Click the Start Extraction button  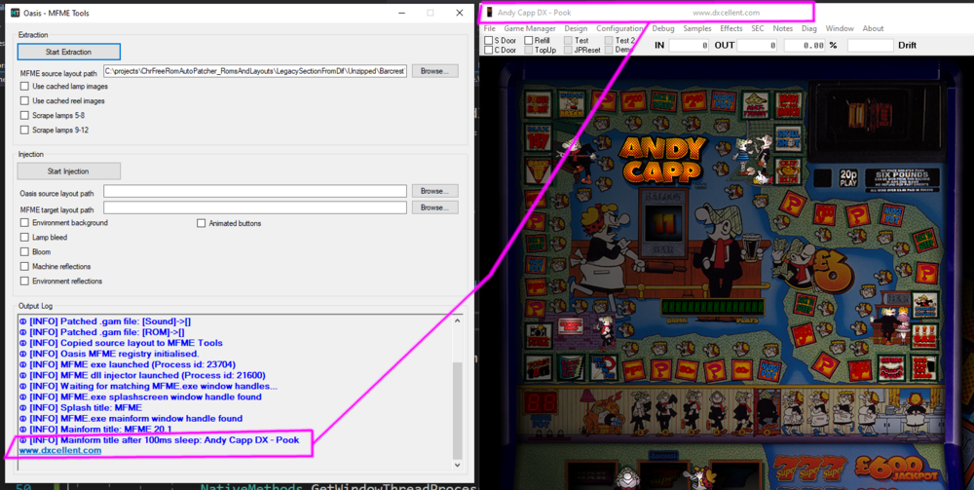(69, 52)
